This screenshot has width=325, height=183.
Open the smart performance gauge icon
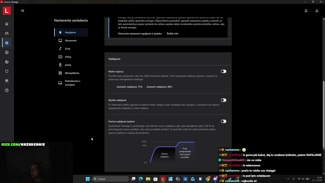[7, 62]
